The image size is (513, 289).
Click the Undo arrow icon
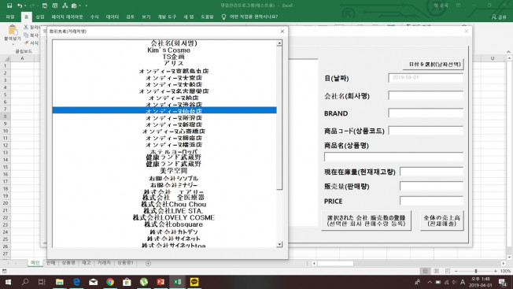coord(20,6)
